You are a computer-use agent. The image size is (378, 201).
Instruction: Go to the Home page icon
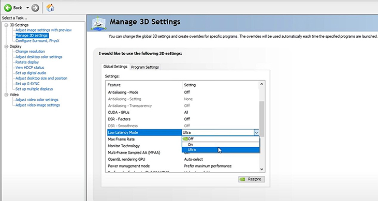[50, 8]
